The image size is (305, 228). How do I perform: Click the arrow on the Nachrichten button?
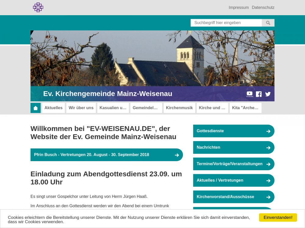268,147
